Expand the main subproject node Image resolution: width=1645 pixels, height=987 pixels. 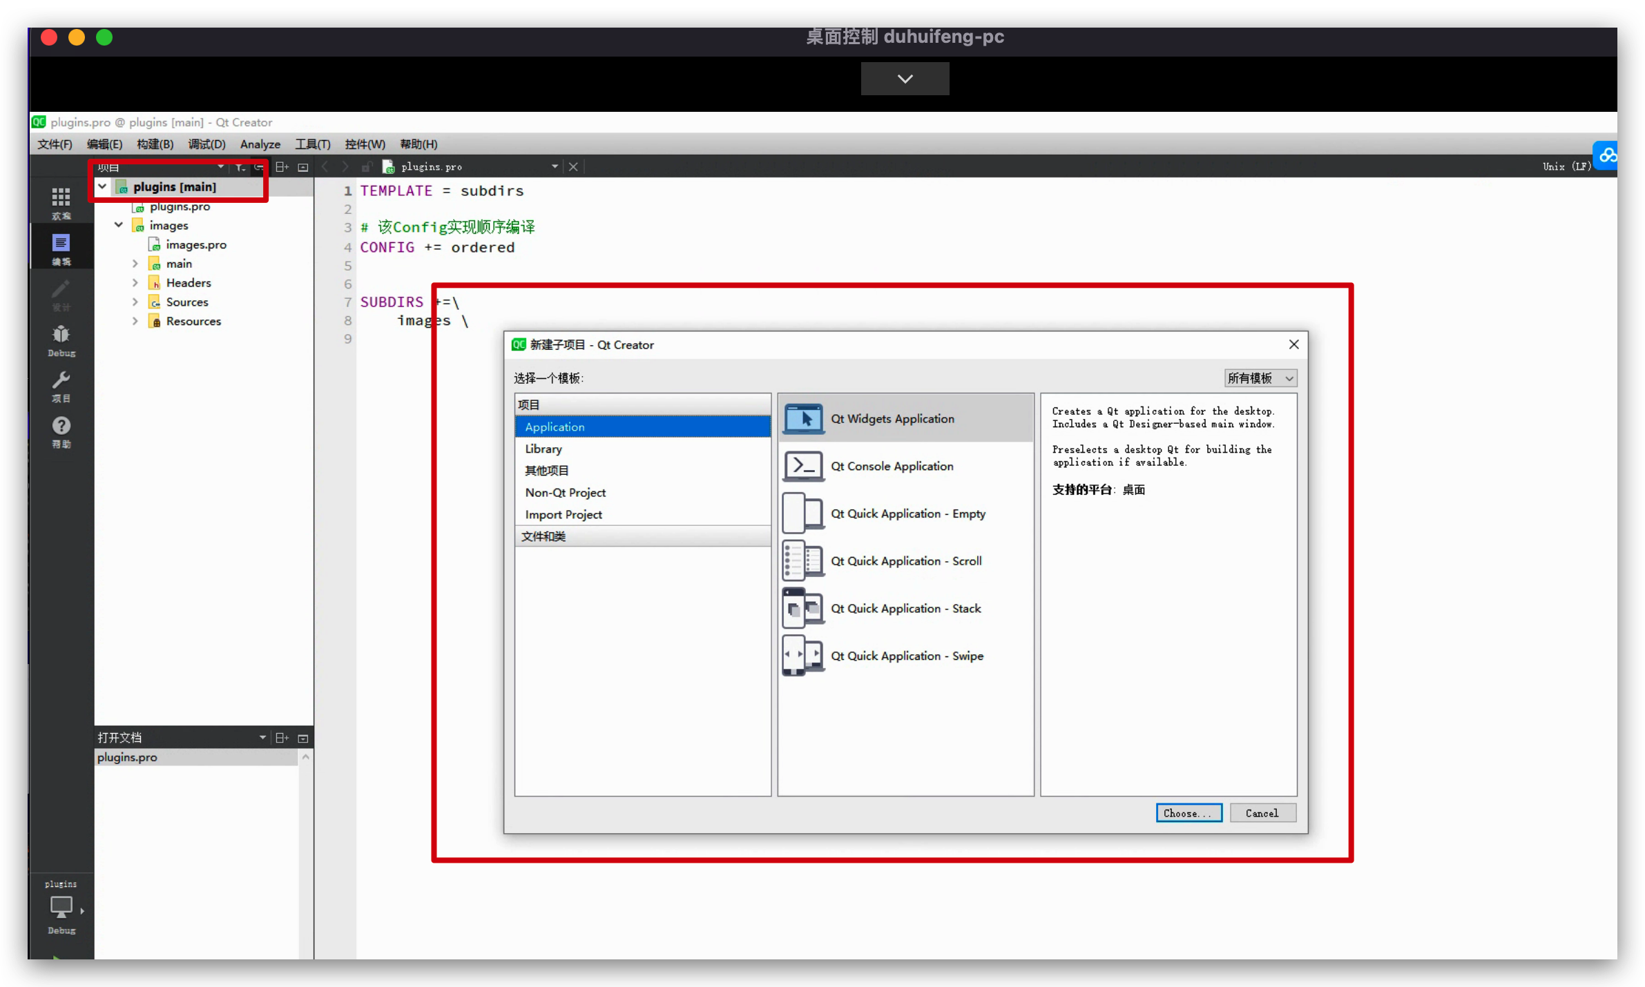135,264
